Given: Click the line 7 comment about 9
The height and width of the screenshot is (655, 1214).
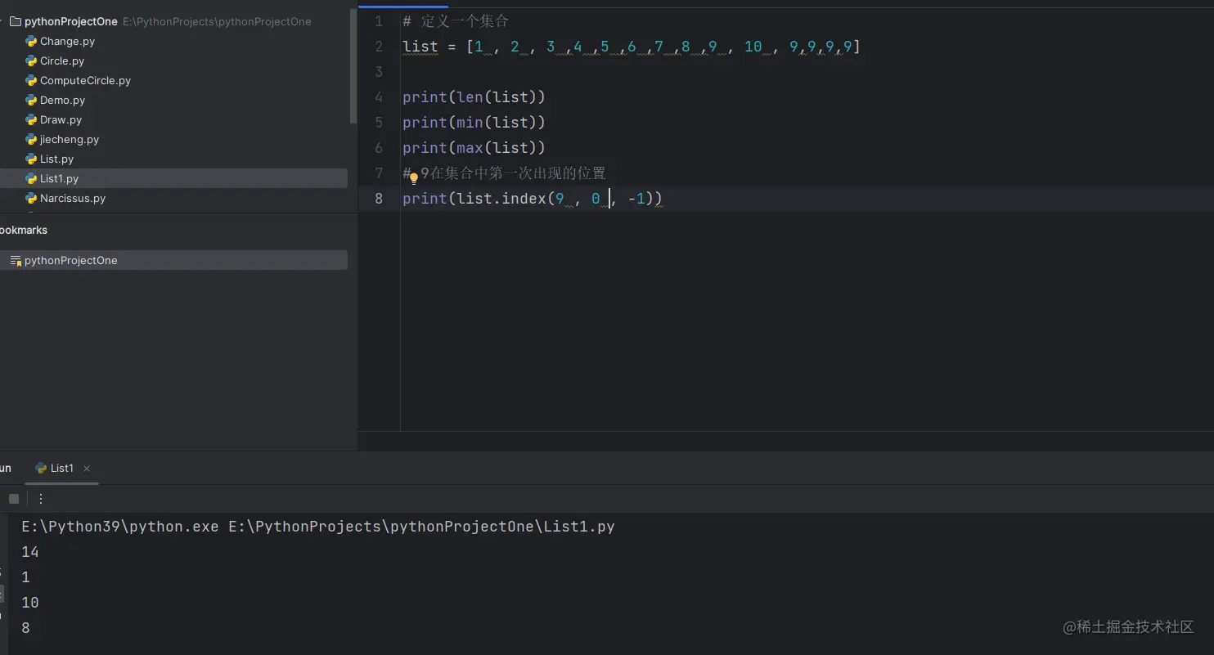Looking at the screenshot, I should click(505, 173).
